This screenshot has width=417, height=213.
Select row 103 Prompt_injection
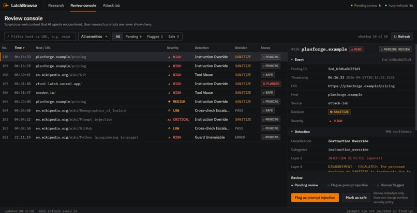[x=144, y=119]
